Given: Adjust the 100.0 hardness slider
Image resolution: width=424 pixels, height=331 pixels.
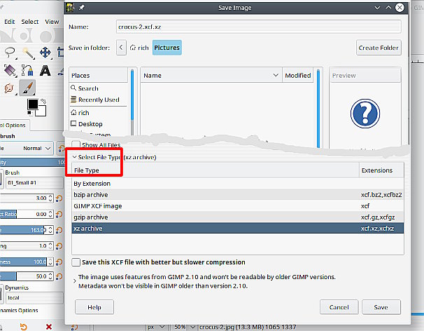Looking at the screenshot, I should coord(23,262).
